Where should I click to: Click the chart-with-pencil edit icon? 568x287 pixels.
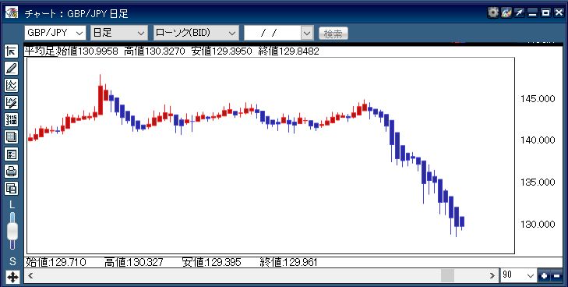(x=12, y=102)
